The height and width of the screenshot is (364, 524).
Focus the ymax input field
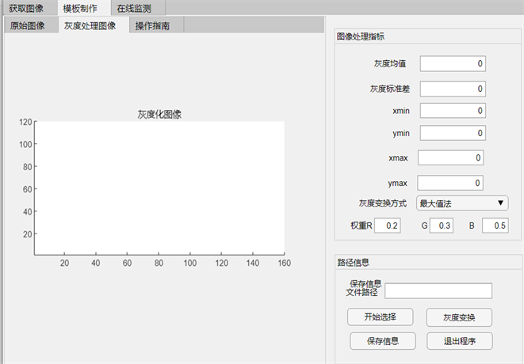click(449, 183)
